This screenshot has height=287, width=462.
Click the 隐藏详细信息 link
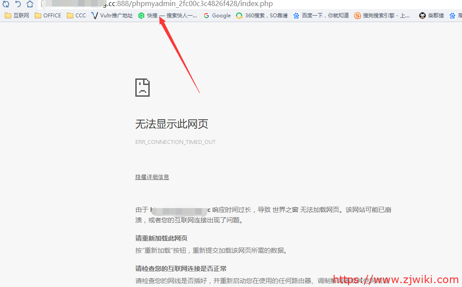pyautogui.click(x=152, y=177)
